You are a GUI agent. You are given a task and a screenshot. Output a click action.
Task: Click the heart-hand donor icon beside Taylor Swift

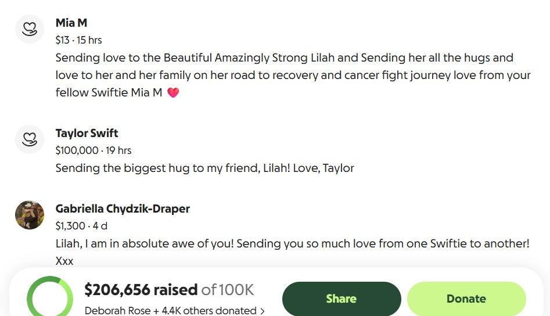30,139
